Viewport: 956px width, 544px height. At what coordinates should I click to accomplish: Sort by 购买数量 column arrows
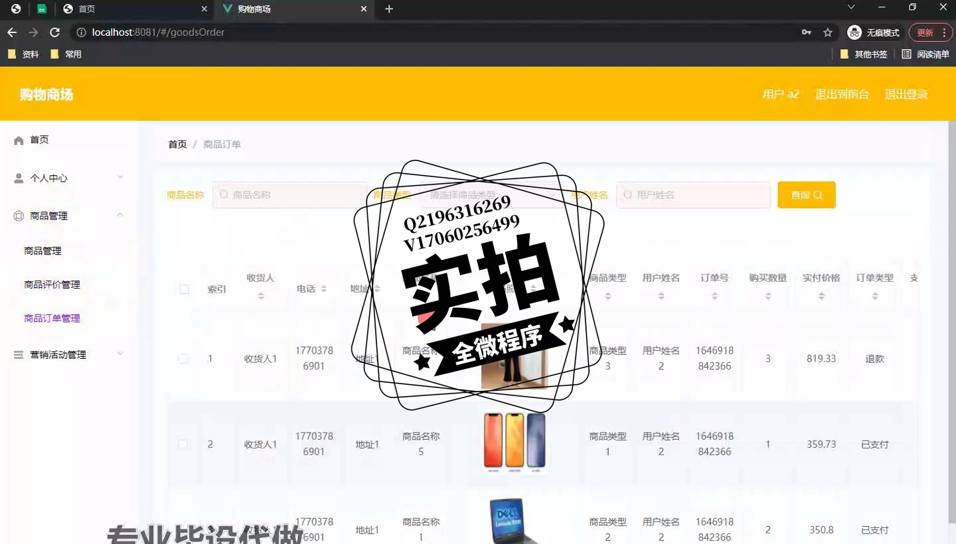point(768,296)
